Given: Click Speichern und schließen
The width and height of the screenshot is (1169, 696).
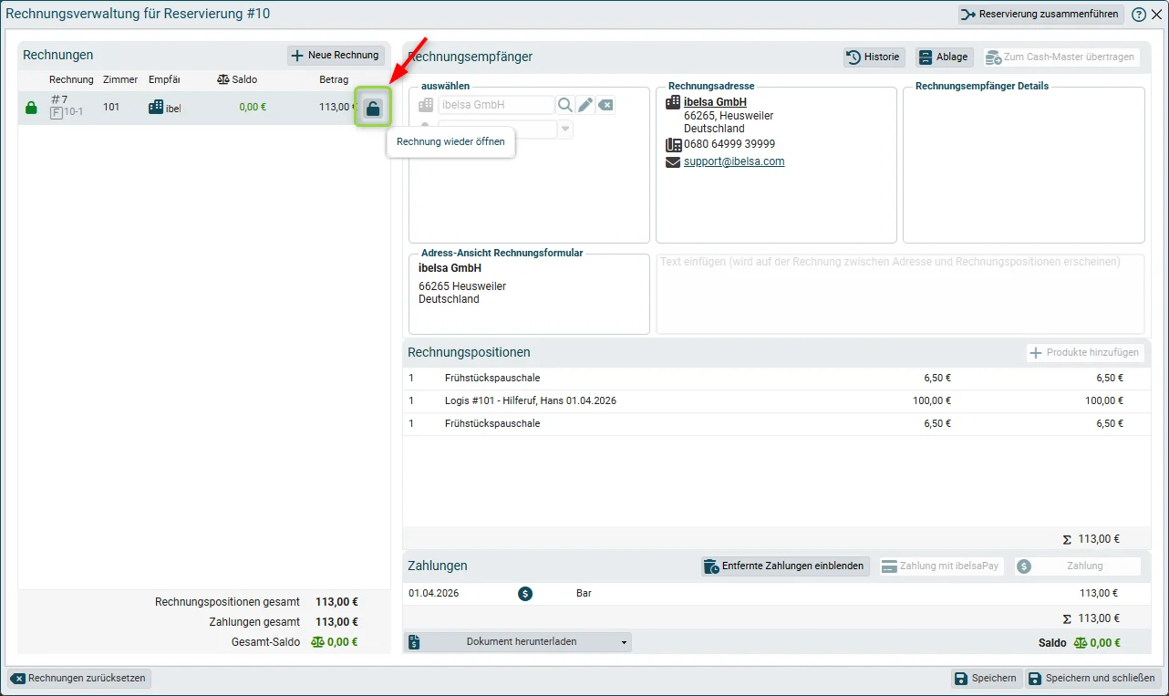Looking at the screenshot, I should coord(1093,679).
